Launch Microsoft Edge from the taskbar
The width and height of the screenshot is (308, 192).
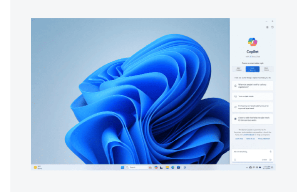173,167
